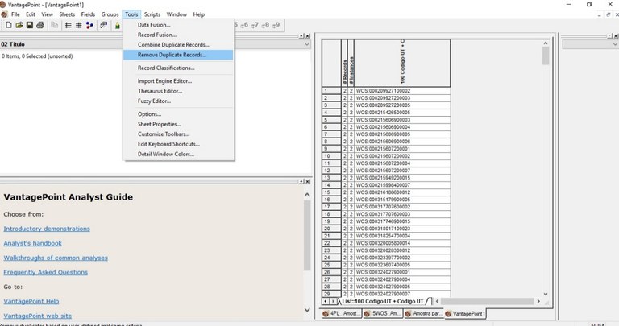Click the green cleanup toolbar icon
619x326 pixels.
point(117,25)
